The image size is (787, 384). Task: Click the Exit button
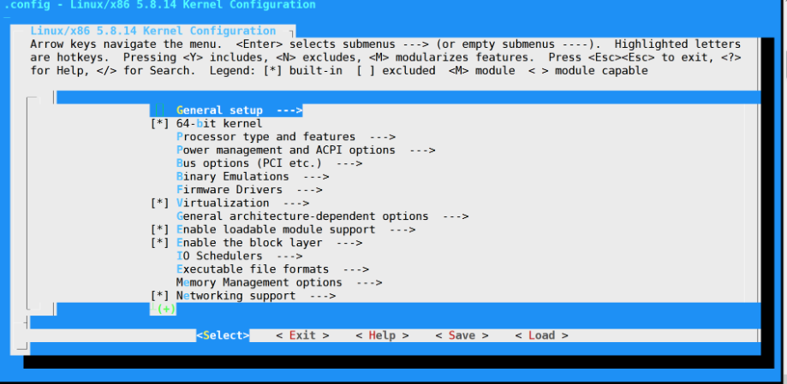click(302, 335)
